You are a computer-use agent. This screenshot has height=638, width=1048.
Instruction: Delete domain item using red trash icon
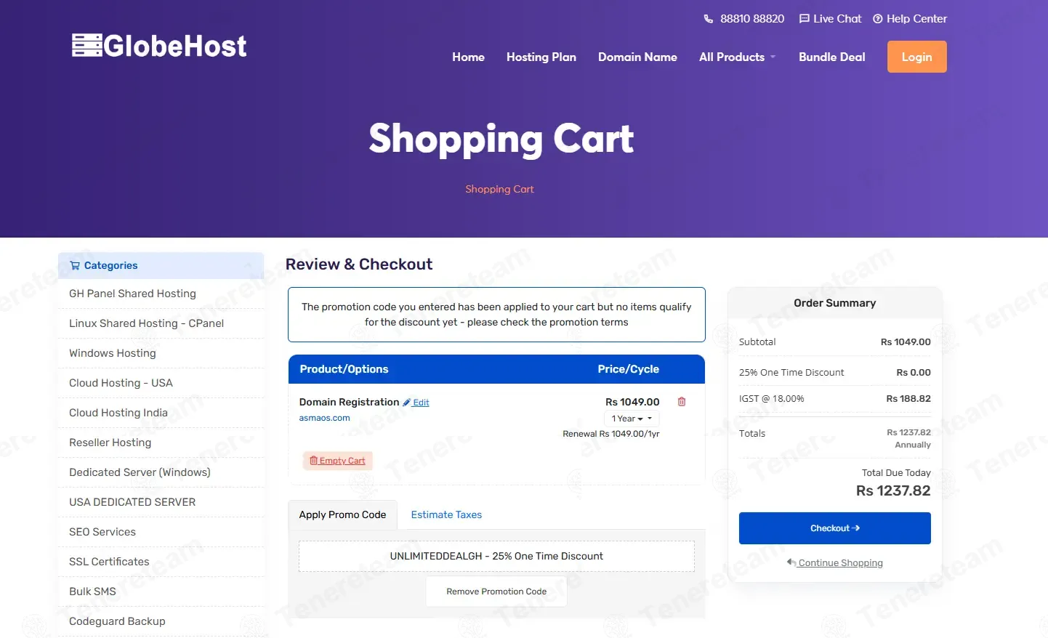click(682, 402)
